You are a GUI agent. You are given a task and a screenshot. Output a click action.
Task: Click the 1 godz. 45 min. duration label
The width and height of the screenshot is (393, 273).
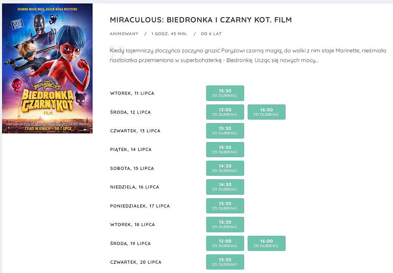[169, 34]
